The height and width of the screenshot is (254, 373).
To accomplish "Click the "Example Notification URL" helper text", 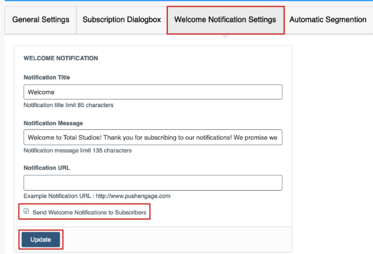I will pyautogui.click(x=57, y=196).
